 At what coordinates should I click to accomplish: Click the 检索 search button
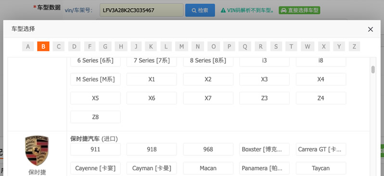(x=200, y=11)
